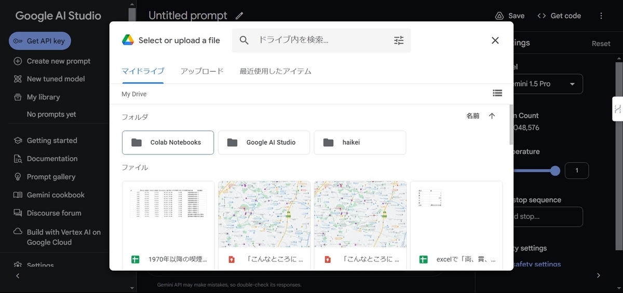
Task: Open the search filter options icon
Action: point(399,40)
